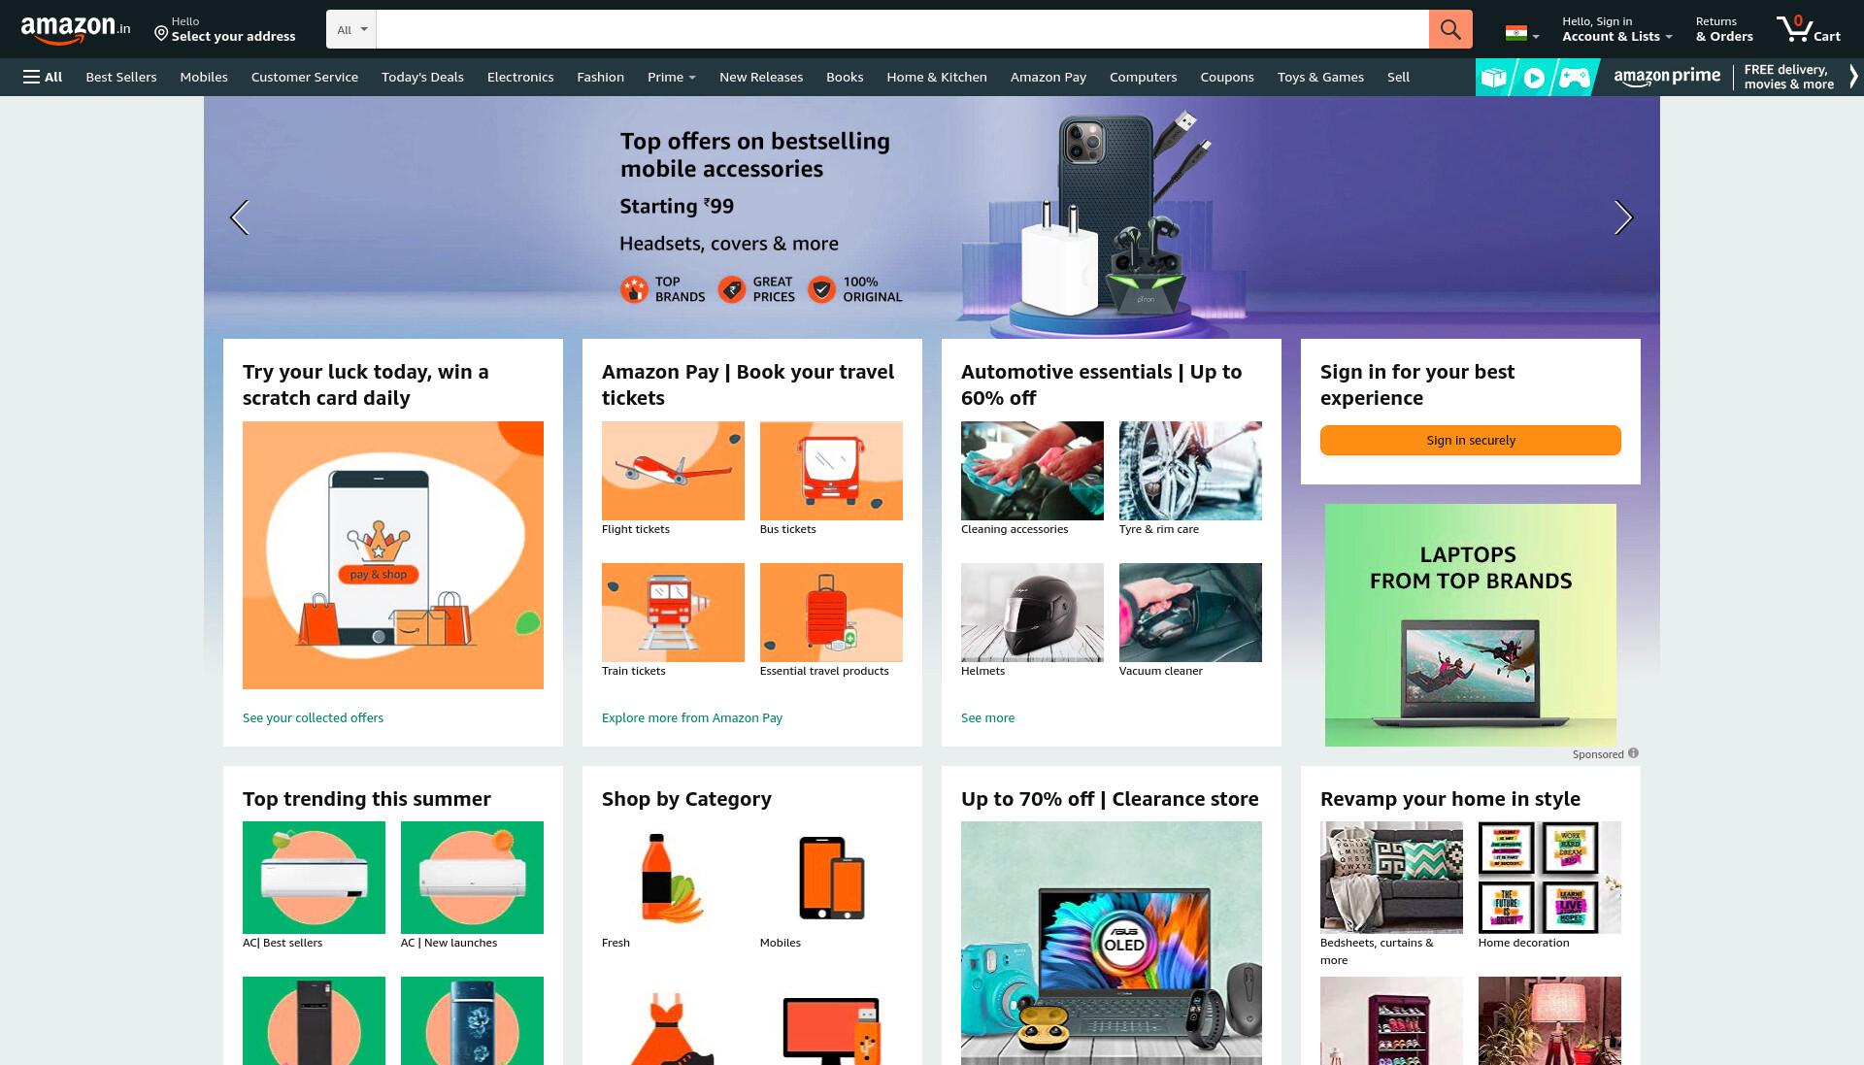The height and width of the screenshot is (1065, 1864).
Task: Click the Prime banner right chevron
Action: pyautogui.click(x=1853, y=77)
